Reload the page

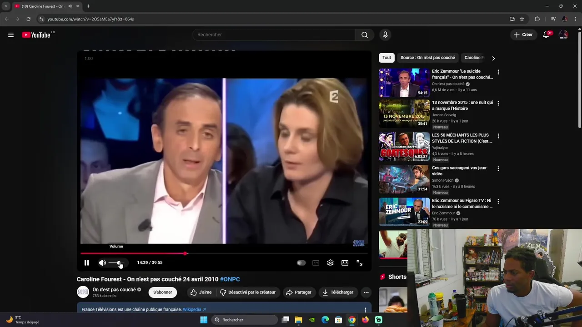[28, 19]
